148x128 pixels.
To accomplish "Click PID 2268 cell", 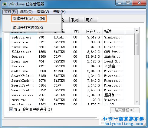I will click(42, 71).
